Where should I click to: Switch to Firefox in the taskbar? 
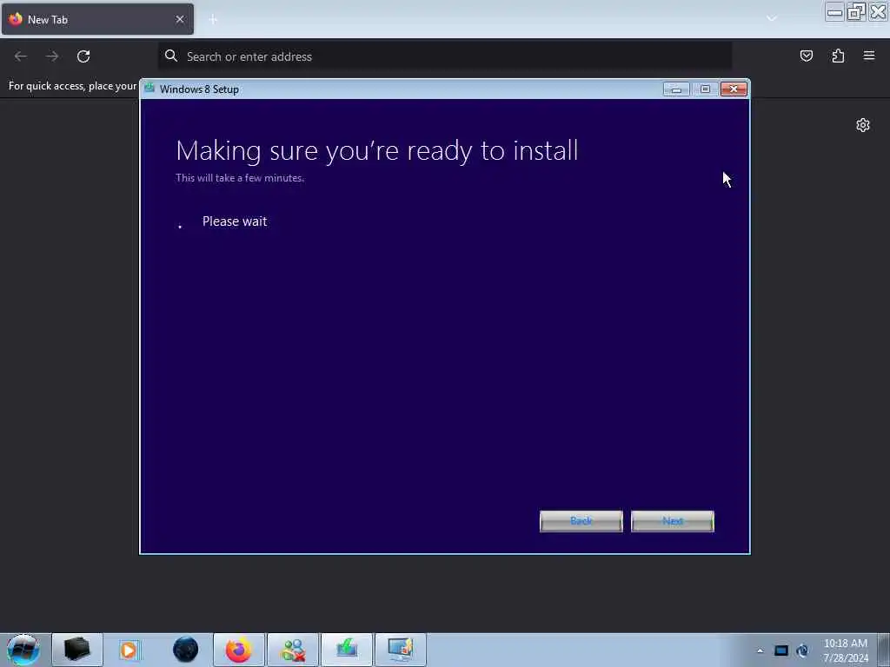coord(238,650)
